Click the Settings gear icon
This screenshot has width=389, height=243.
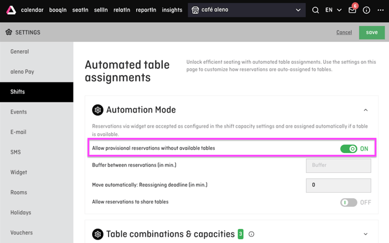[x=9, y=32]
